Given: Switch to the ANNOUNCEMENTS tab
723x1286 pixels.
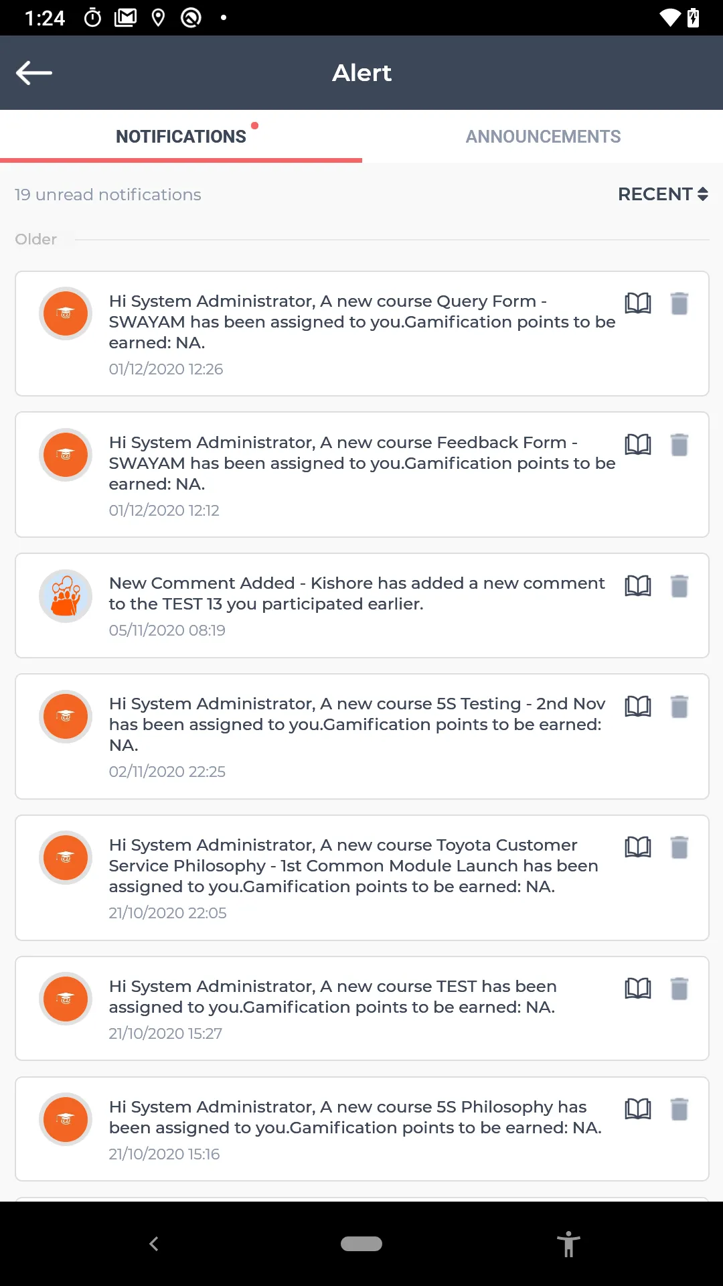Looking at the screenshot, I should 543,137.
